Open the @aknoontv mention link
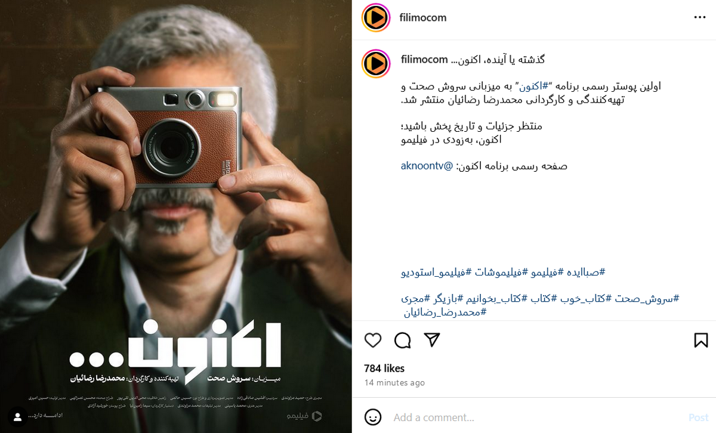This screenshot has height=433, width=716. point(427,166)
